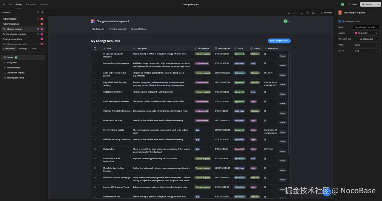Screen dimensions: 382x201
Task: Open the device preview (monitor) icon
Action: tap(302, 13)
